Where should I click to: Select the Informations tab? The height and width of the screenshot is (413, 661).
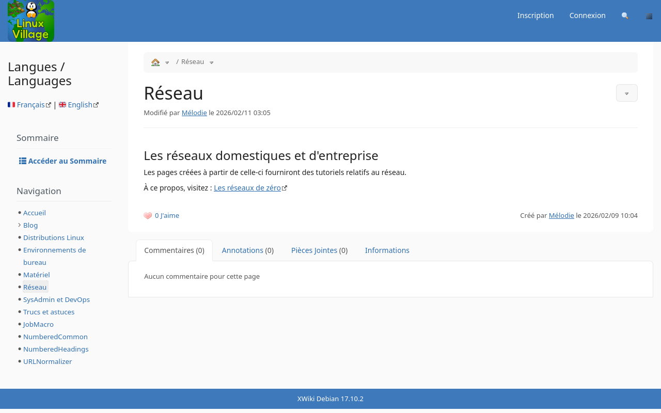(387, 250)
